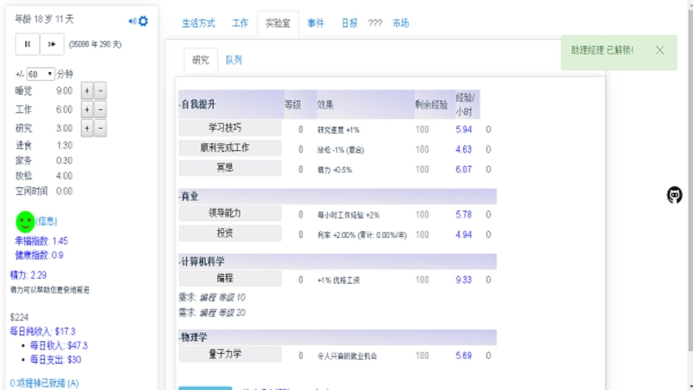Image resolution: width=693 pixels, height=390 pixels.
Task: Open the 生活方式 tab
Action: 199,23
